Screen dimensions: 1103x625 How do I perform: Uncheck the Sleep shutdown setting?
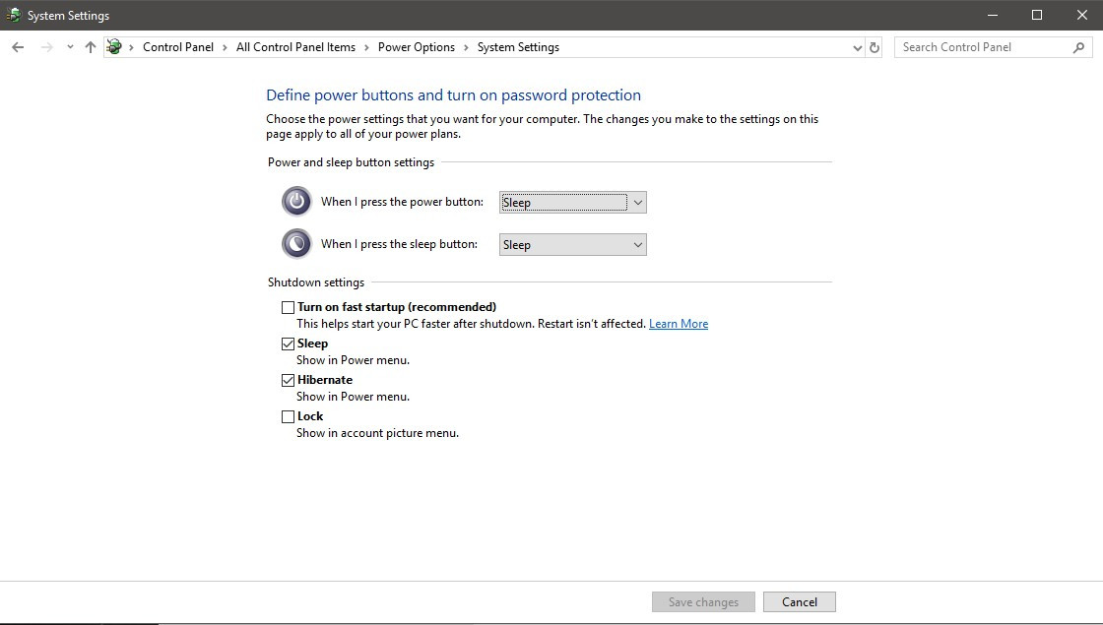(x=289, y=344)
